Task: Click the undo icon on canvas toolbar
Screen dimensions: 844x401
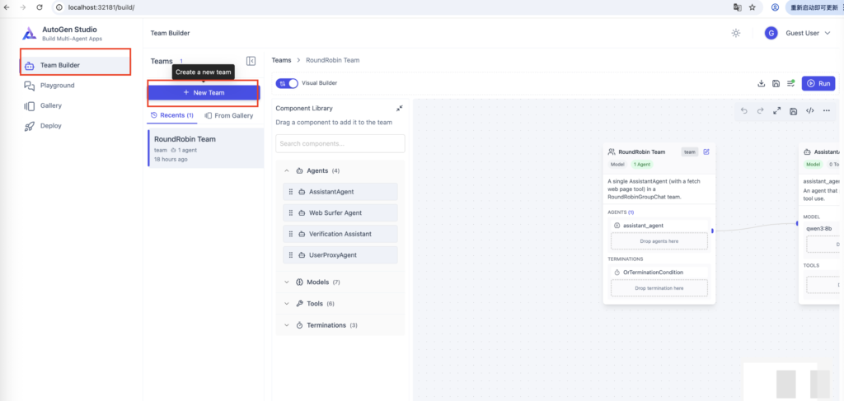Action: pos(744,110)
